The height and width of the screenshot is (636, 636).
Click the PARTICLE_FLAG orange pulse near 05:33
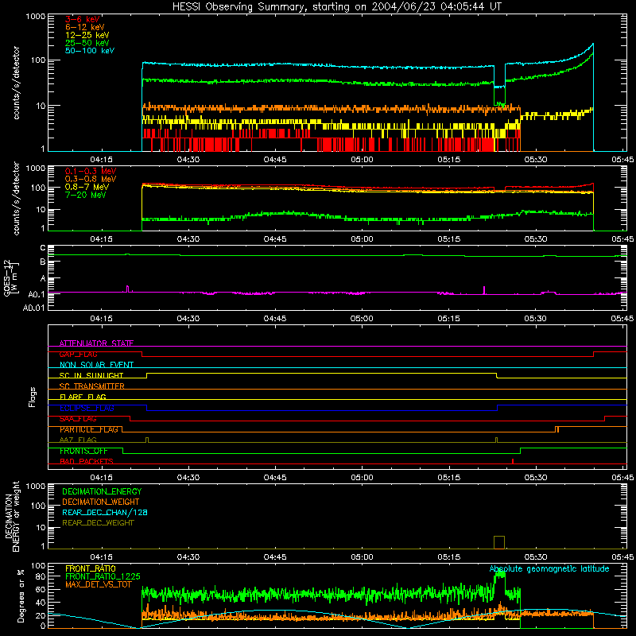pyautogui.click(x=557, y=429)
